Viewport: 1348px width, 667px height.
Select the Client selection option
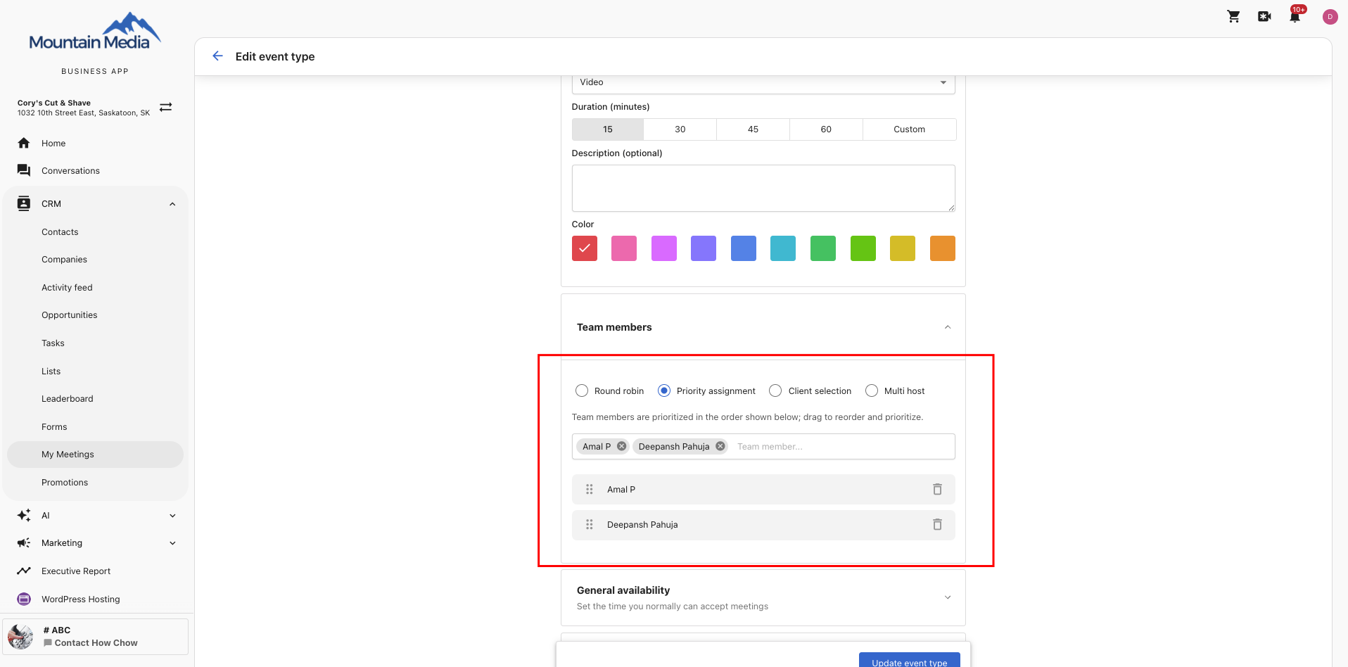[775, 390]
